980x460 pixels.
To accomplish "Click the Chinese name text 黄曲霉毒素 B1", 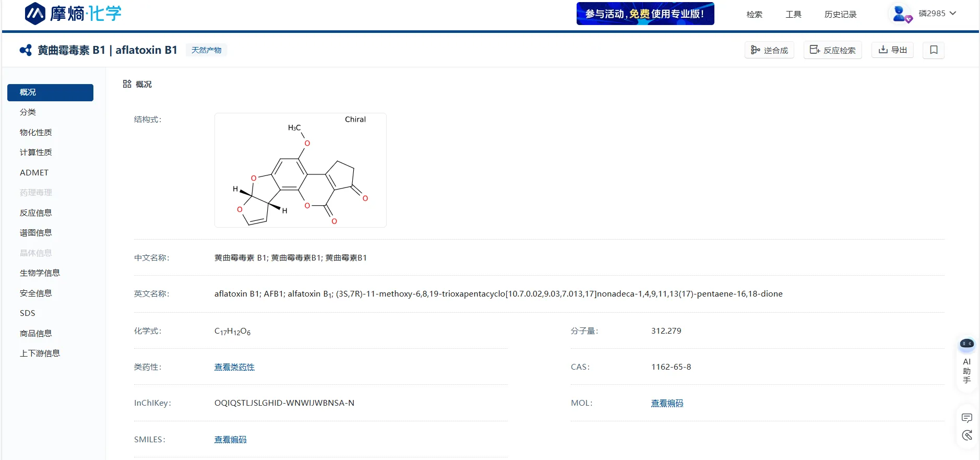I will coord(241,258).
